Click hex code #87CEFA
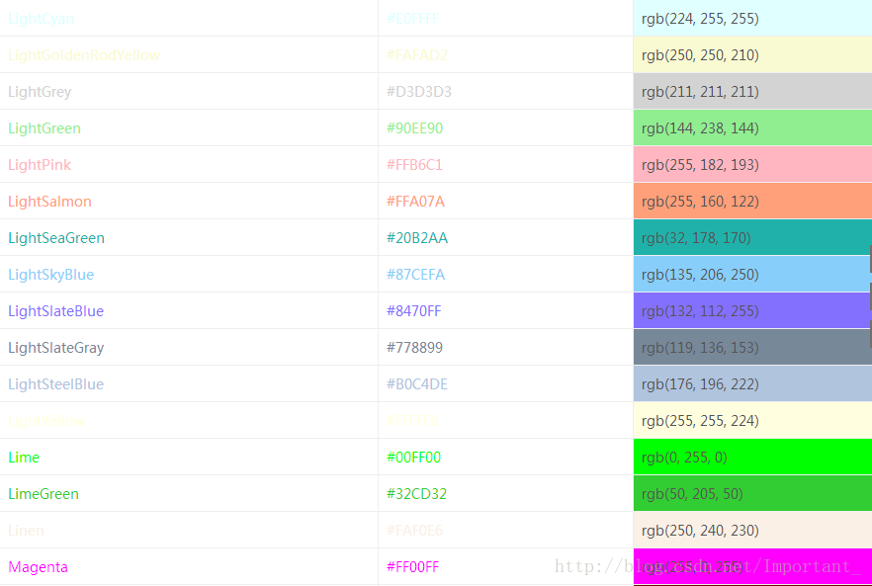The width and height of the screenshot is (872, 586). 415,275
